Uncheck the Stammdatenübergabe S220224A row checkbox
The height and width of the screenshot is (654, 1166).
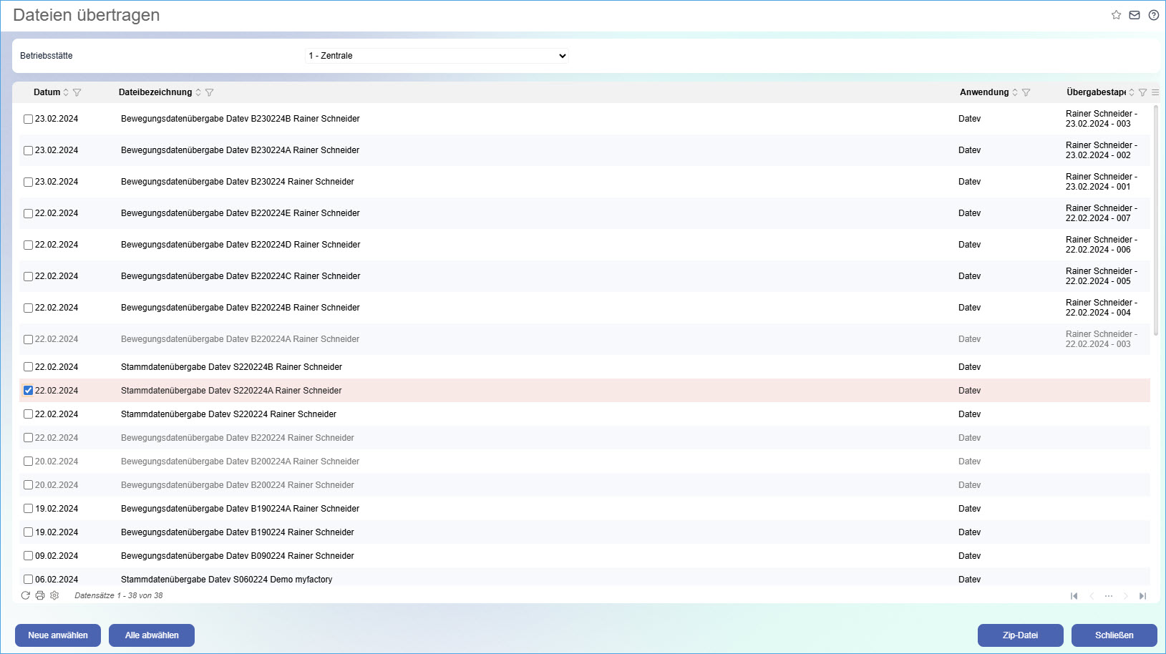pyautogui.click(x=29, y=391)
